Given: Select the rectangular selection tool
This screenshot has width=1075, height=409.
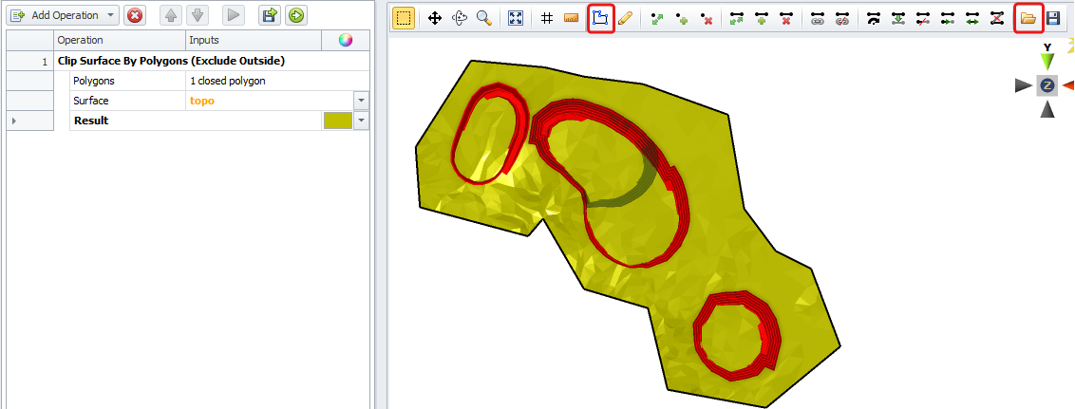Looking at the screenshot, I should pos(404,18).
